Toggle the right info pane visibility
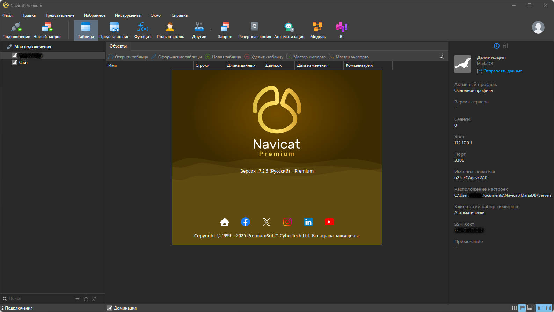 pos(548,308)
